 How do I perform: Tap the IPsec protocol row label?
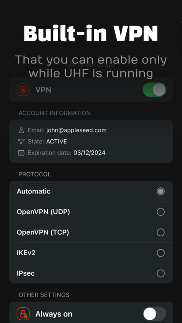26,273
